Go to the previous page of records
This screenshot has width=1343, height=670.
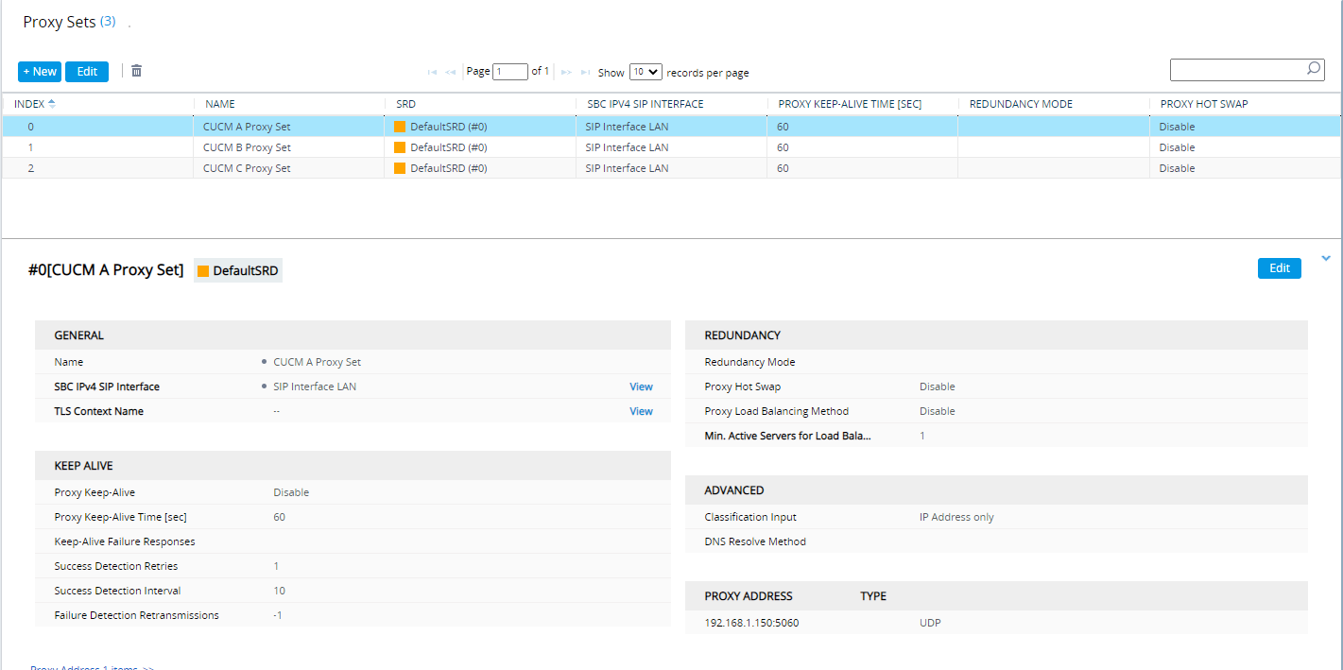click(451, 72)
